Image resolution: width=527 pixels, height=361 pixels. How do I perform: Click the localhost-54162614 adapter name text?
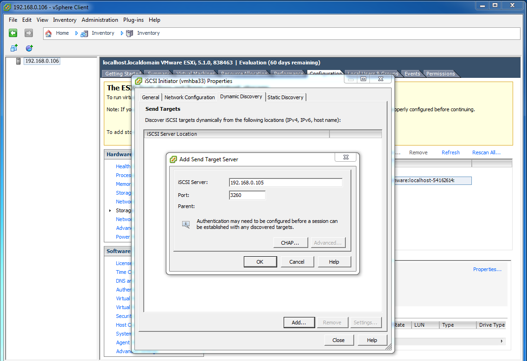(425, 181)
